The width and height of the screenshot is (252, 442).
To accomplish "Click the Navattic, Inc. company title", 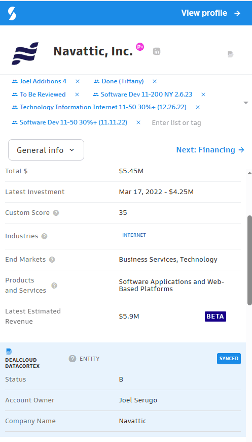I will click(93, 51).
